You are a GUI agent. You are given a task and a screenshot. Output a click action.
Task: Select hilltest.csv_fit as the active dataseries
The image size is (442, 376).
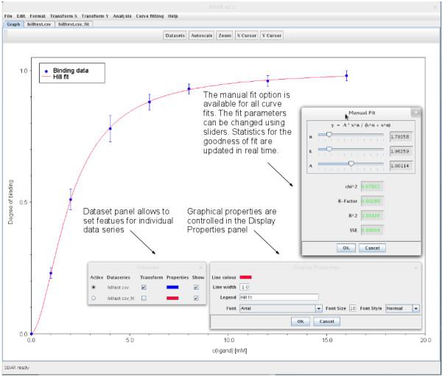94,298
